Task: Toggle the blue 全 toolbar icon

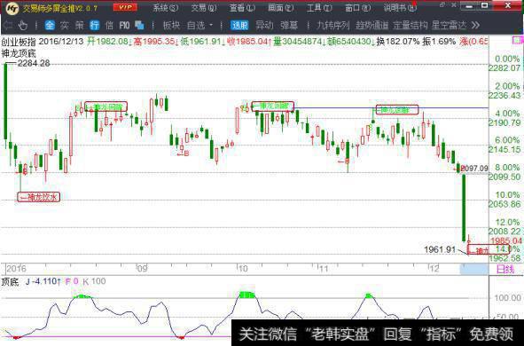Action: [x=50, y=25]
